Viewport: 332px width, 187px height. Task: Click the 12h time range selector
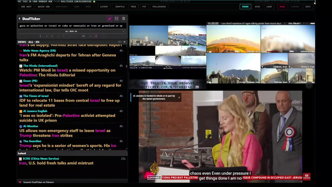[x=83, y=36]
